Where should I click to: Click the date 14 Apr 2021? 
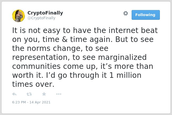[40, 102]
